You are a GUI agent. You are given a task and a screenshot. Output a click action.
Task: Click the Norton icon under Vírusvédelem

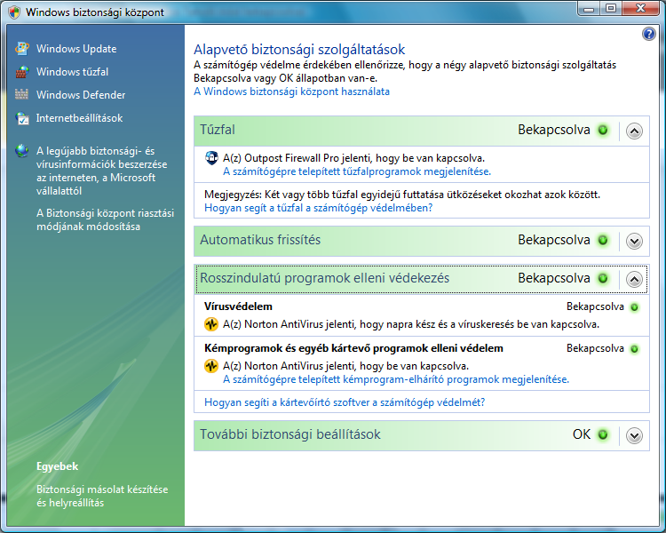point(211,324)
